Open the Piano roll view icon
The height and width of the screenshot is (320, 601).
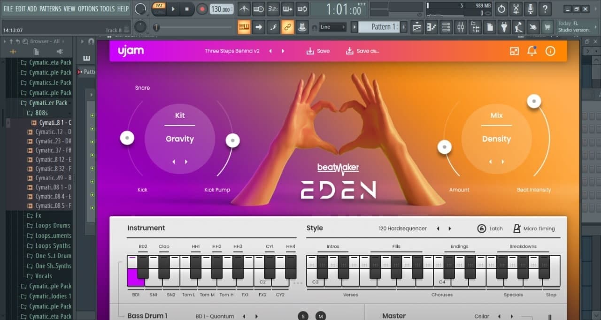[431, 27]
